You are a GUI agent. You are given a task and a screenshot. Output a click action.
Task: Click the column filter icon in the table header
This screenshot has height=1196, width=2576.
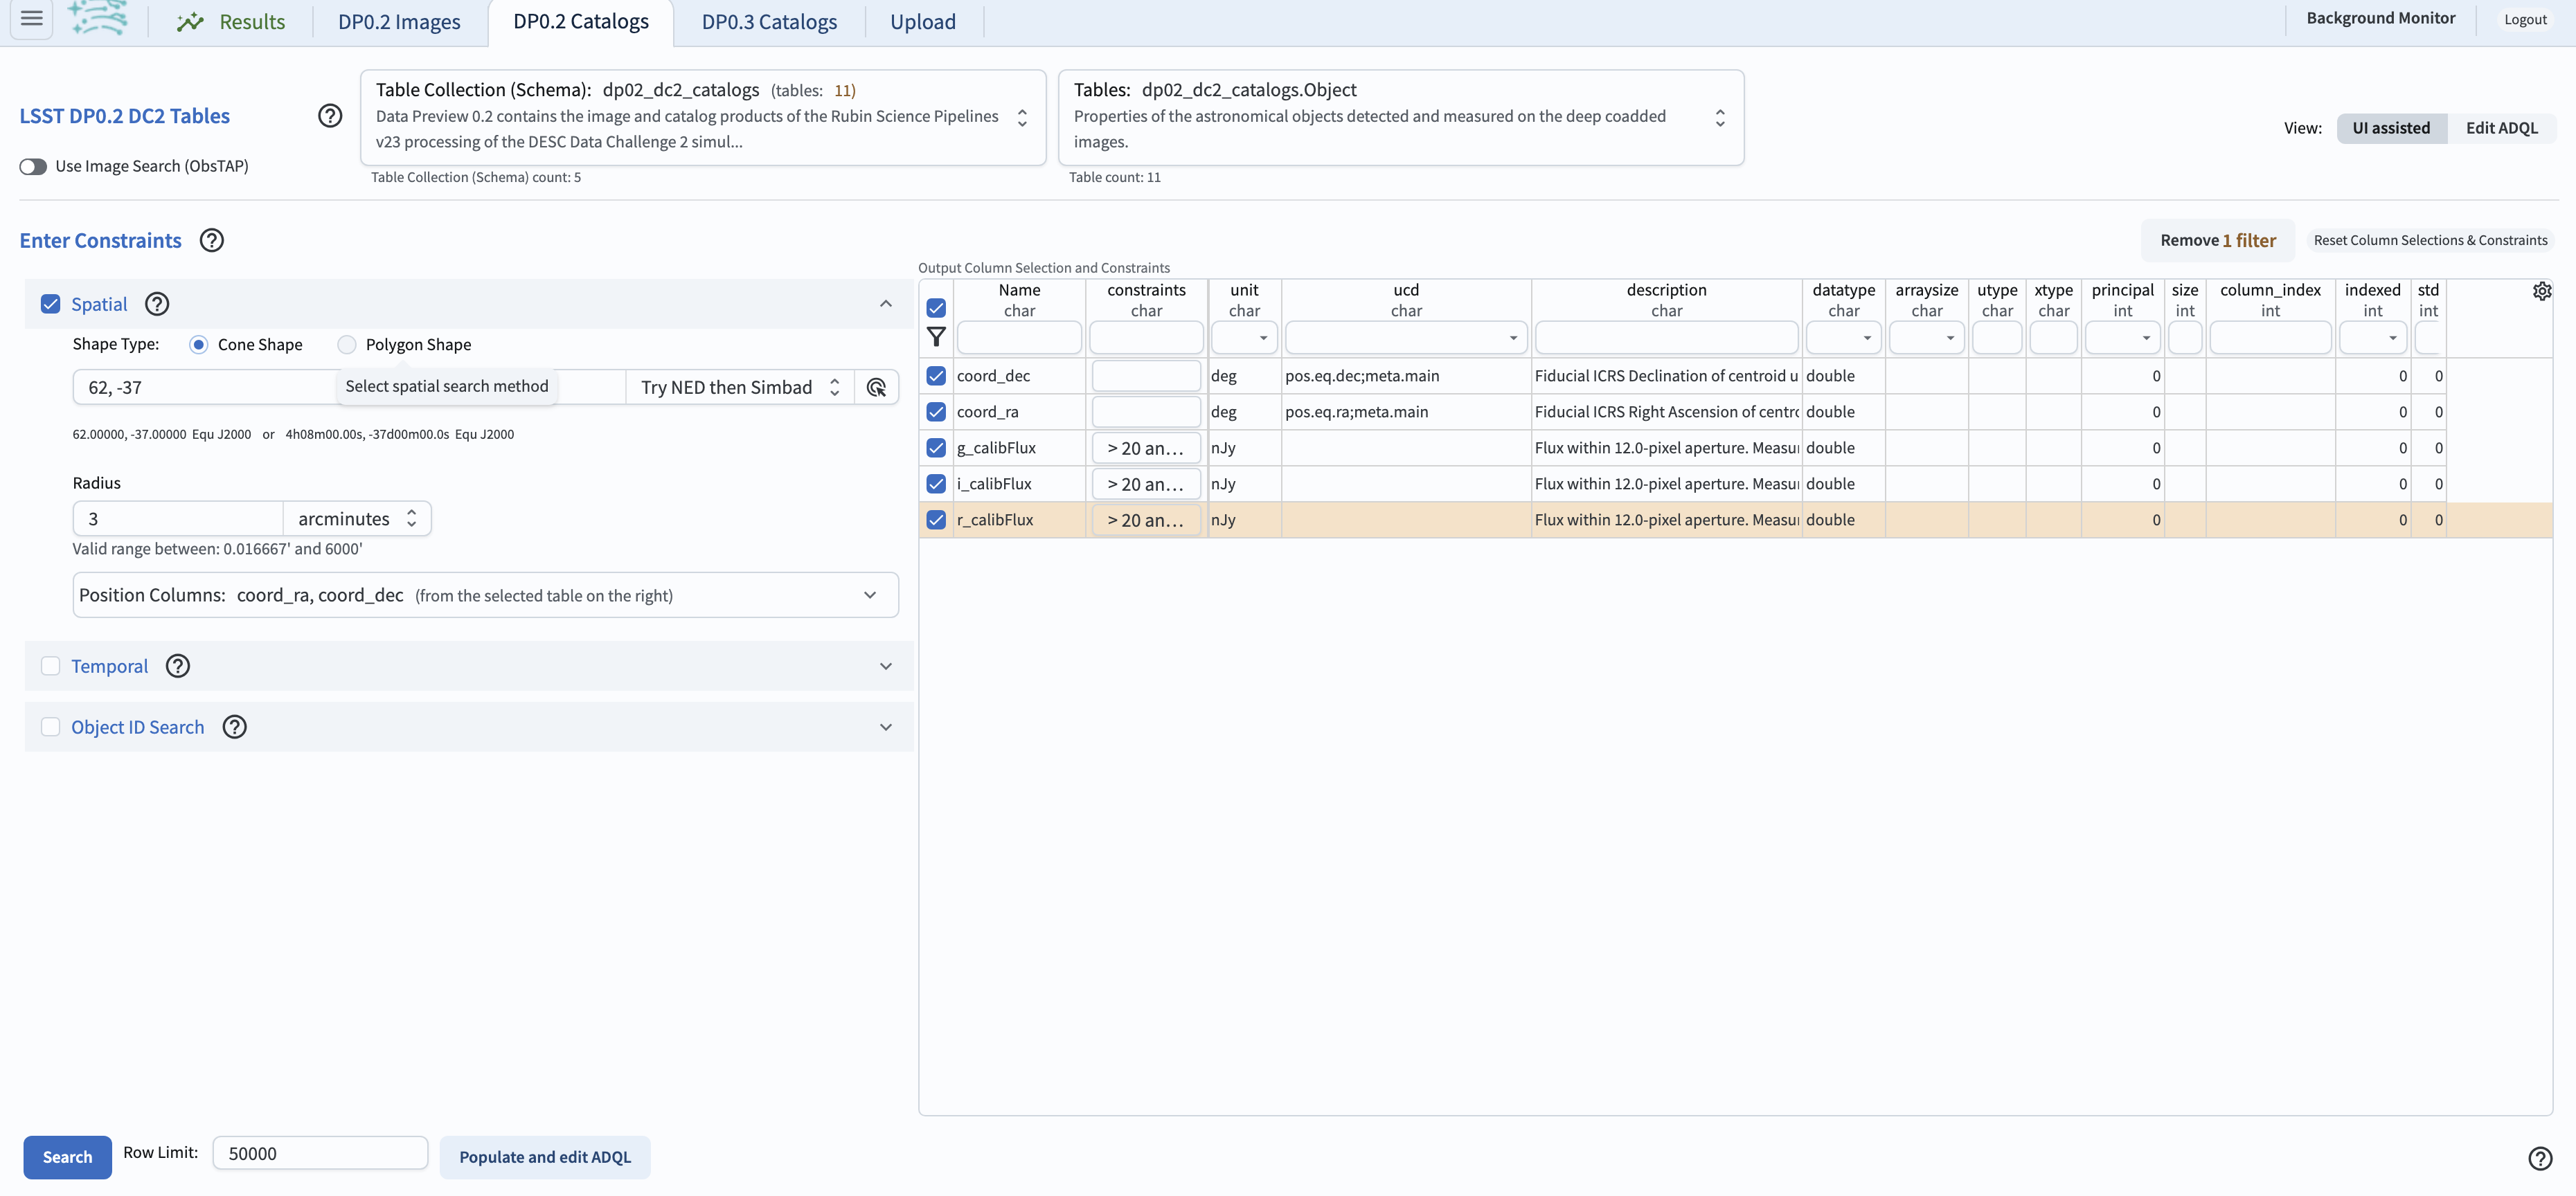[936, 337]
